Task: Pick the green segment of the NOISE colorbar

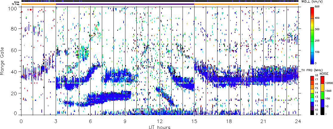Action: [x=322, y=95]
